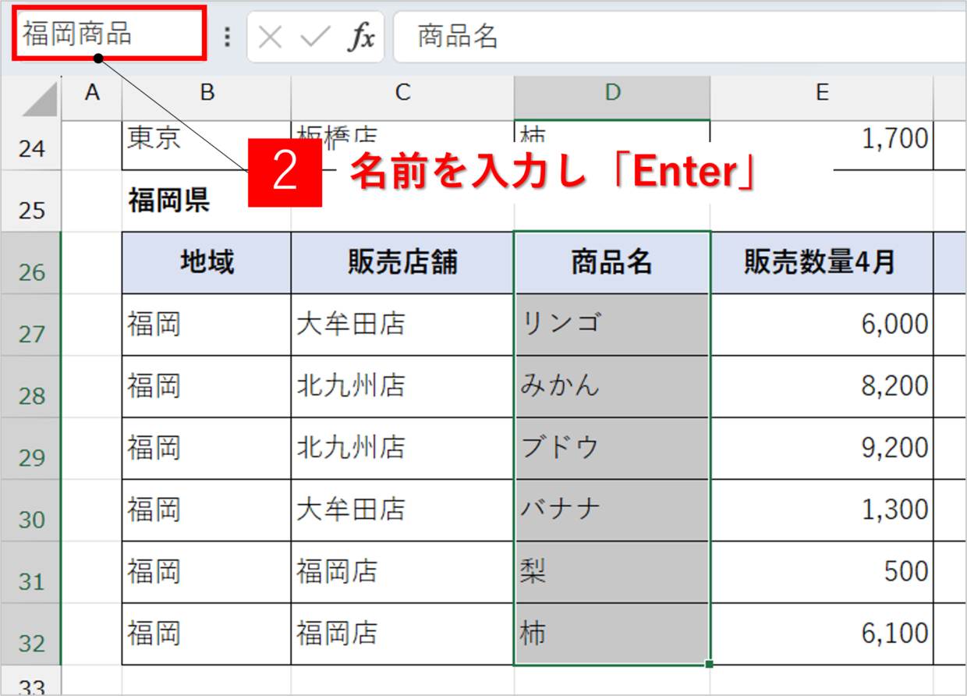Select column B header
The height and width of the screenshot is (696, 967).
[x=207, y=93]
